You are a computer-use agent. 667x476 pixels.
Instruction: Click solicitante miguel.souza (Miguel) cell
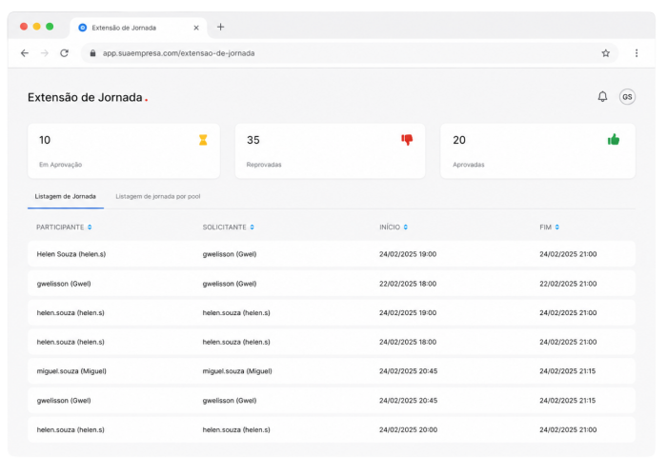coord(237,371)
